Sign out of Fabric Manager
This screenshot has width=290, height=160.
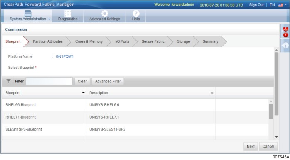point(256,5)
